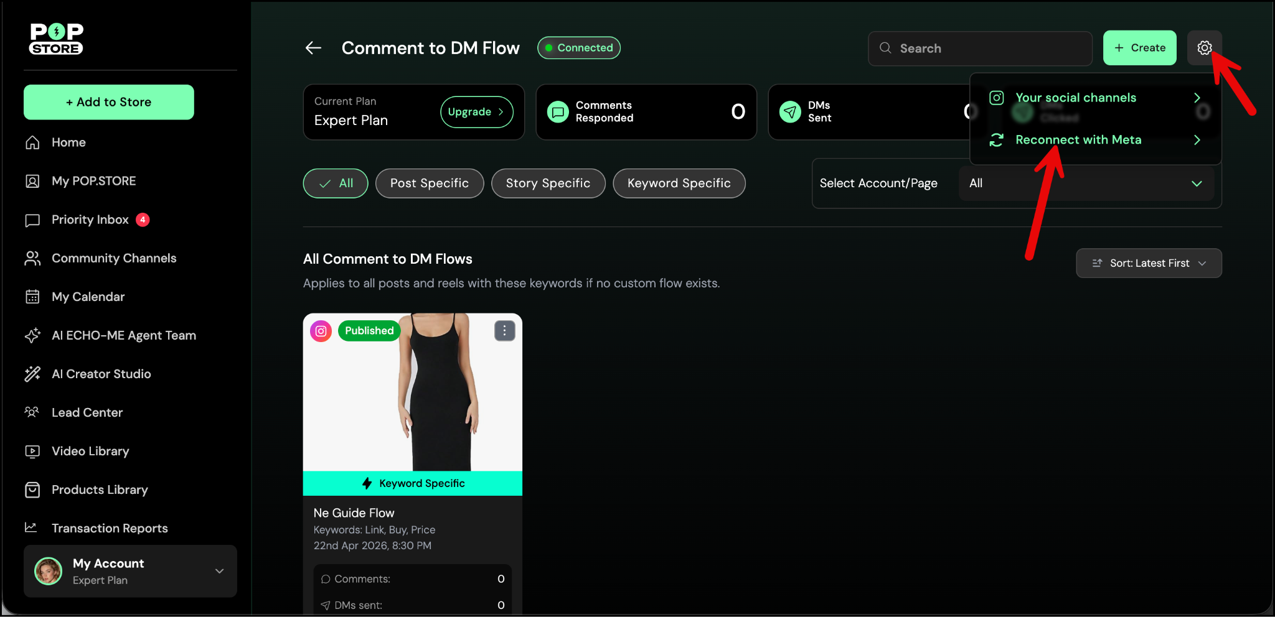The height and width of the screenshot is (617, 1275).
Task: Click the Search input field
Action: [990, 49]
